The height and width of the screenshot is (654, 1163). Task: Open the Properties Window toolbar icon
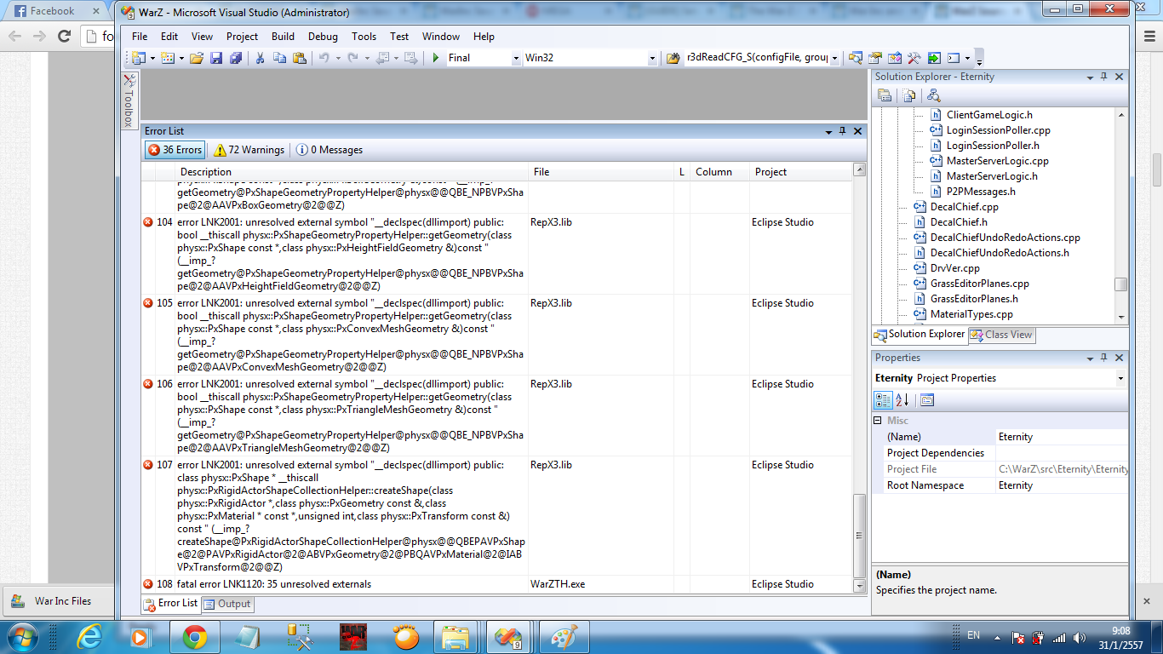point(875,58)
